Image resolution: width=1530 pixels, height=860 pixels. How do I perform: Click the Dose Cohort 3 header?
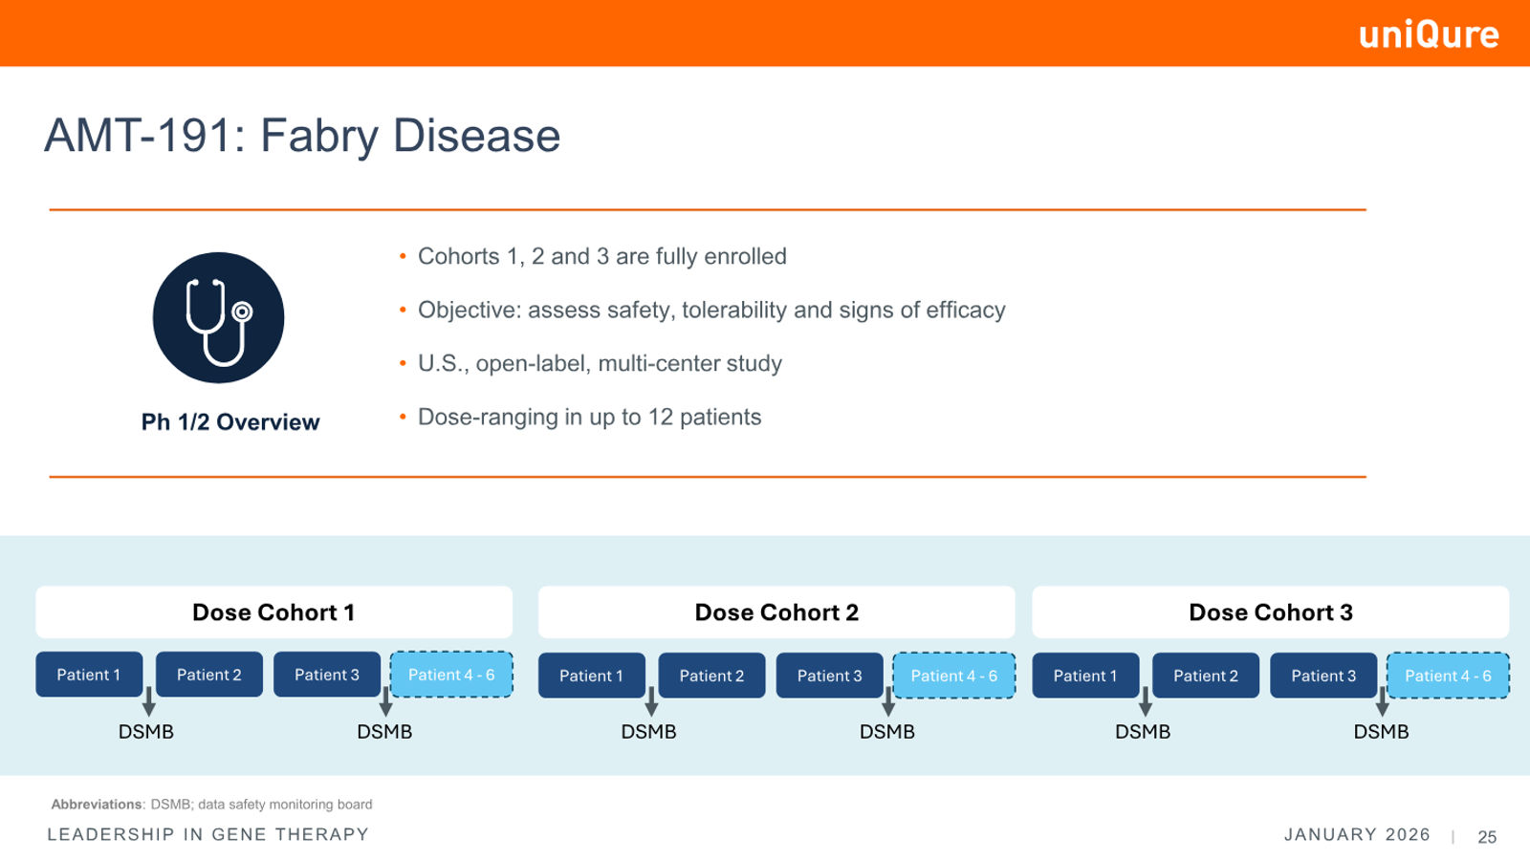(x=1271, y=613)
